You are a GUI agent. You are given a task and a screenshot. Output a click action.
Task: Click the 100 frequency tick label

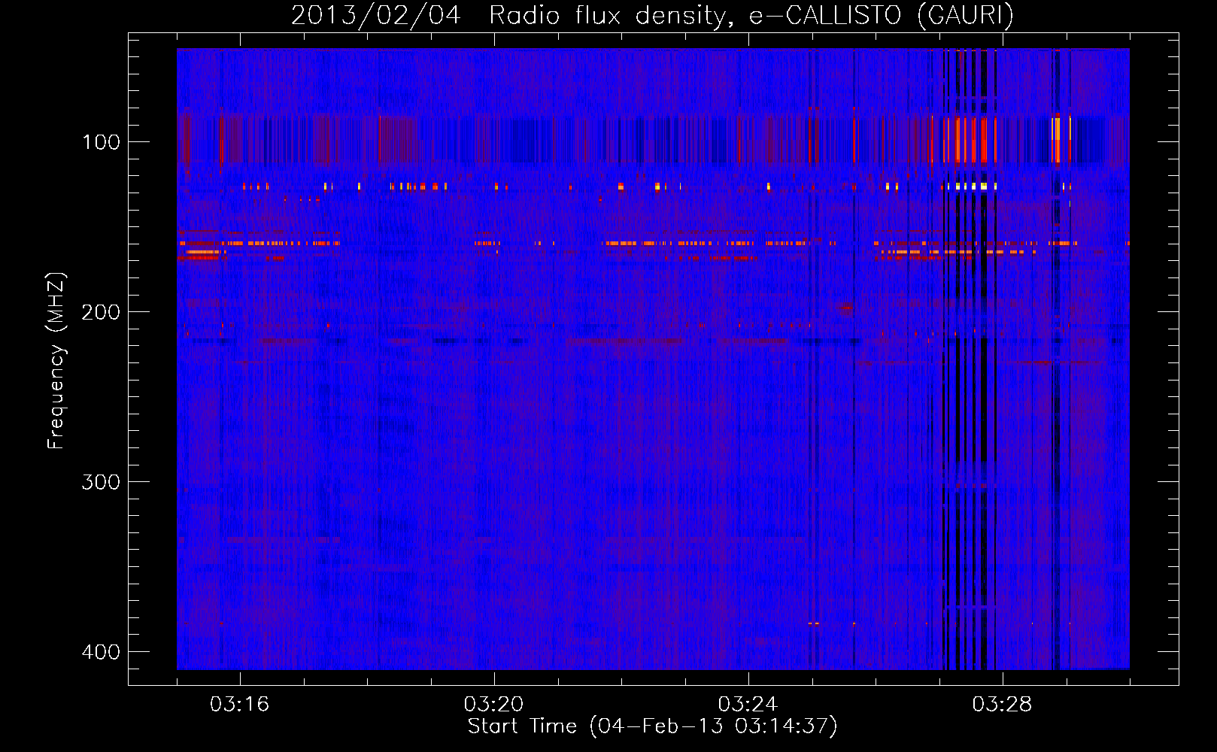coord(101,142)
